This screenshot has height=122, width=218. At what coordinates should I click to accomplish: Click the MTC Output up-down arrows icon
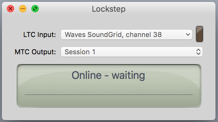tap(198, 52)
